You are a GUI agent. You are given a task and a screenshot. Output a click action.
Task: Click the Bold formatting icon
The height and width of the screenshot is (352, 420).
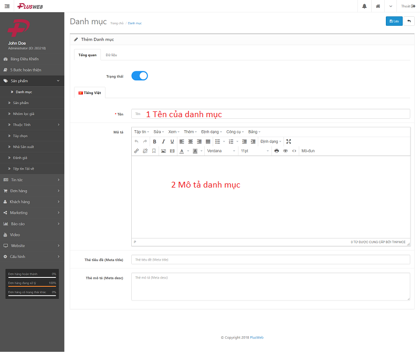click(154, 141)
